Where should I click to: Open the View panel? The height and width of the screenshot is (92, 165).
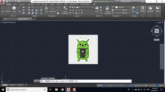tap(158, 9)
